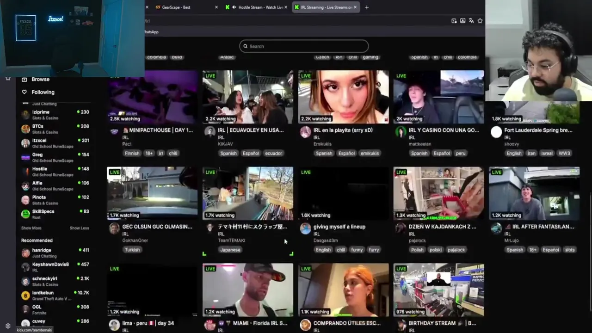Viewport: 592px width, 333px height.
Task: Open Iziprime's avatar in the sidebar
Action: 25,115
